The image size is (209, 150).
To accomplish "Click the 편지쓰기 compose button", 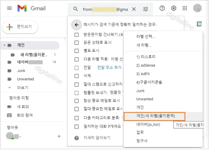I will pyautogui.click(x=20, y=27).
